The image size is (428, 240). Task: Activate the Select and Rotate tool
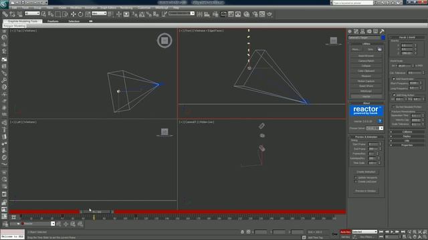click(x=80, y=14)
